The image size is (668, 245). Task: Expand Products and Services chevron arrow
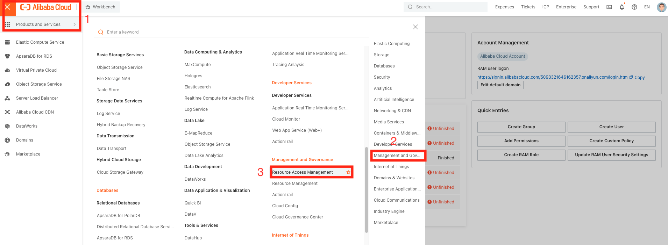point(74,24)
